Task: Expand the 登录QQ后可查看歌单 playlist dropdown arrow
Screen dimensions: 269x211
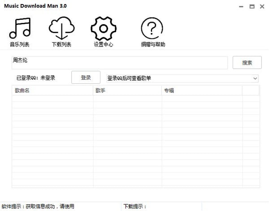Action: [x=255, y=78]
